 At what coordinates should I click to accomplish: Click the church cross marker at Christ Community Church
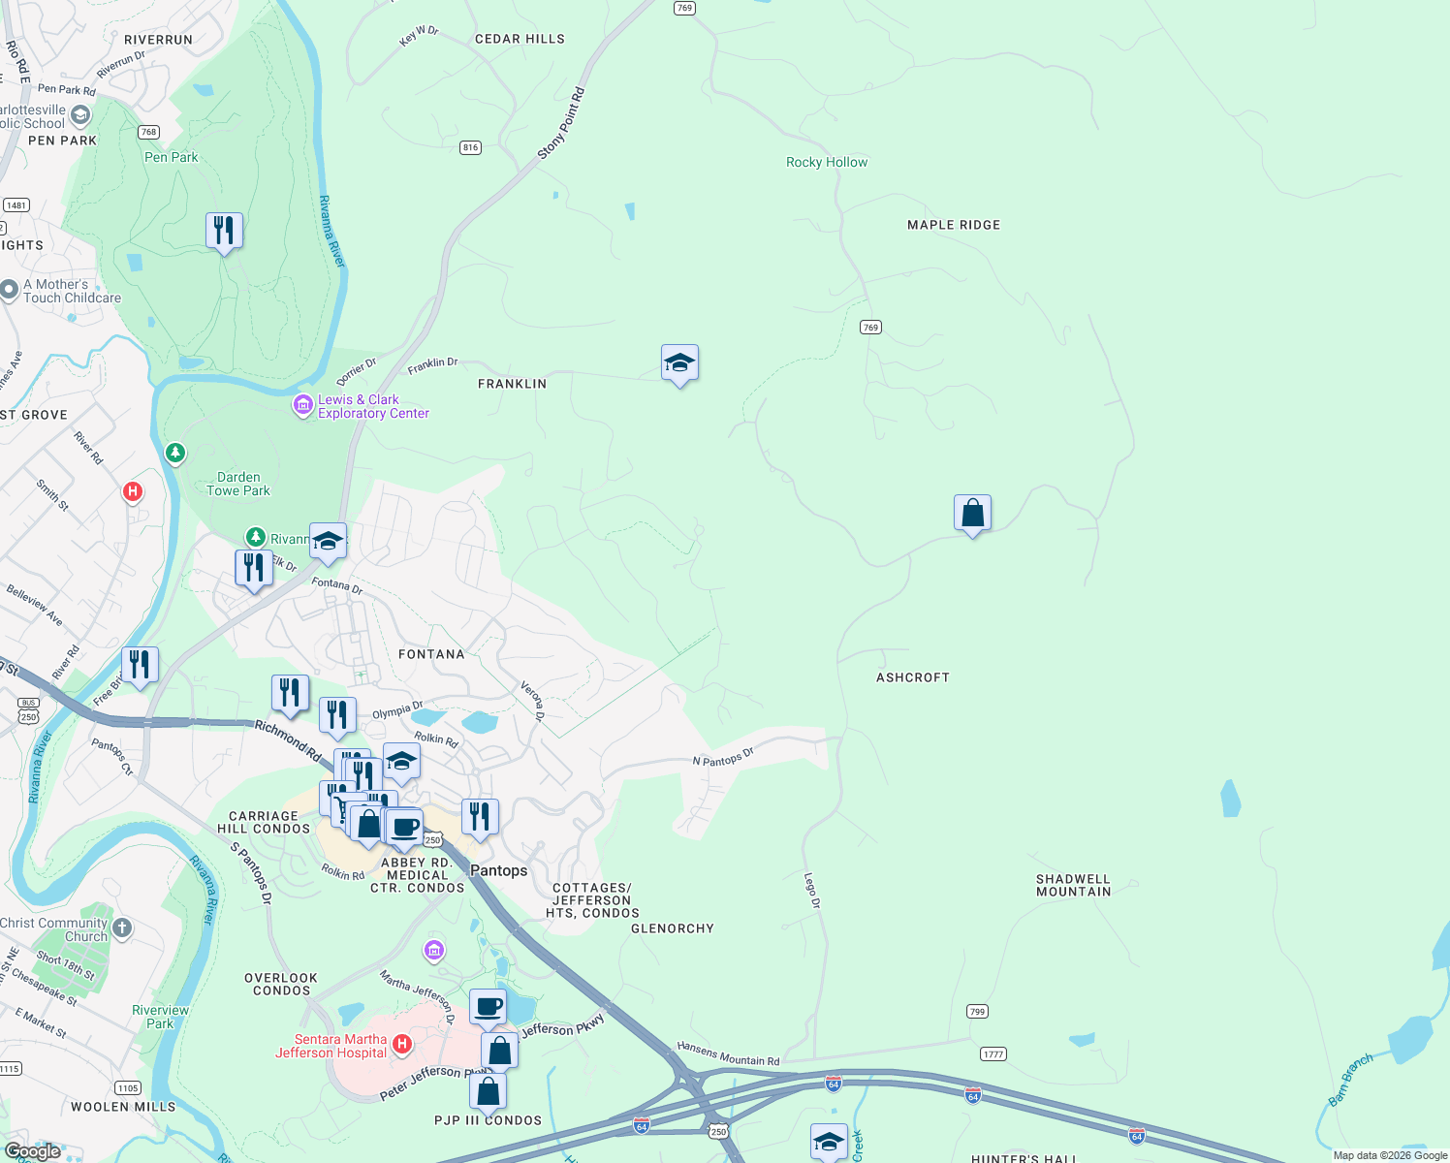pyautogui.click(x=120, y=927)
